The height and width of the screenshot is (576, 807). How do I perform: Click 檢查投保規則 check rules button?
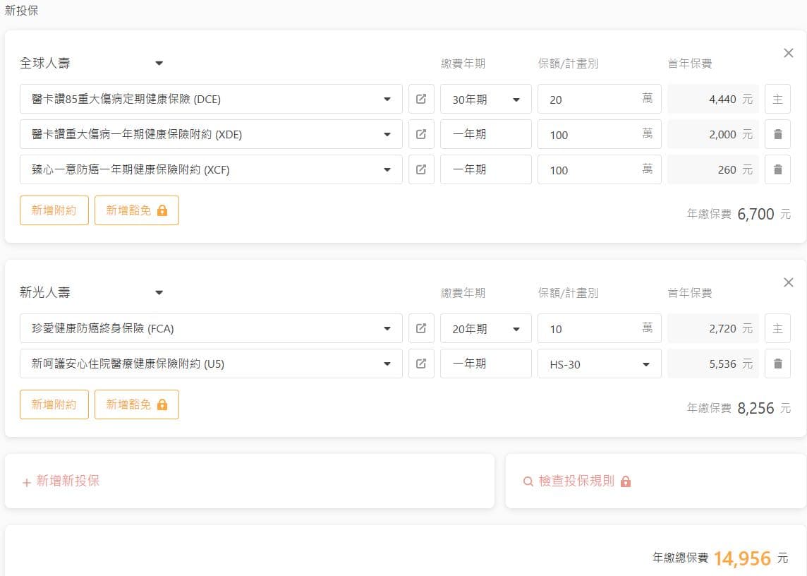577,481
